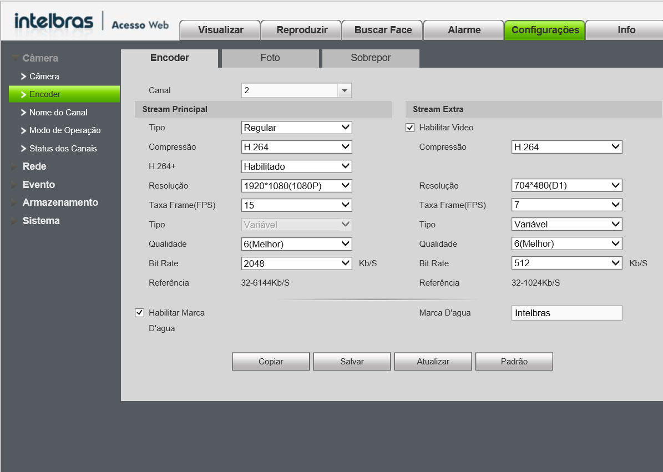Open the Canal dropdown

coord(296,90)
